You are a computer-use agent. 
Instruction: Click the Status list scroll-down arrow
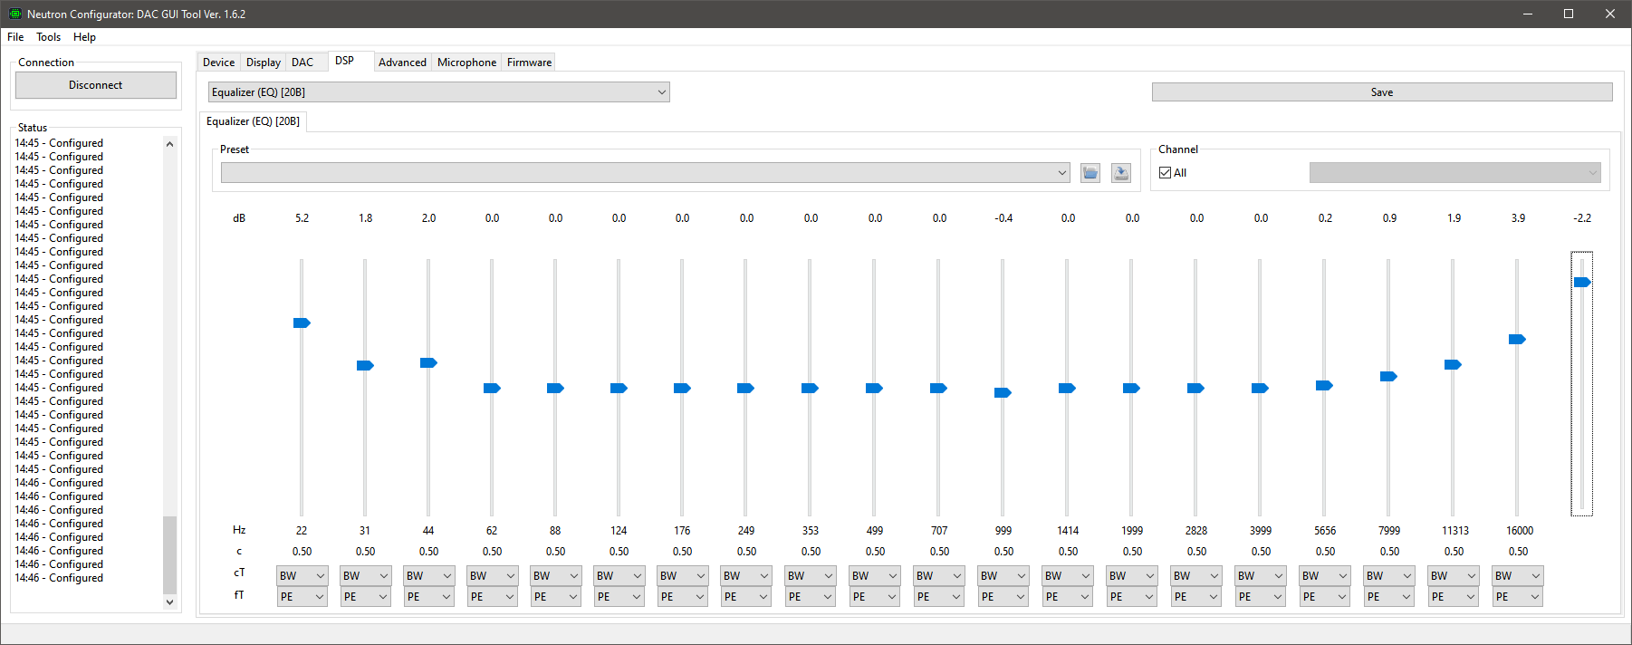coord(169,602)
